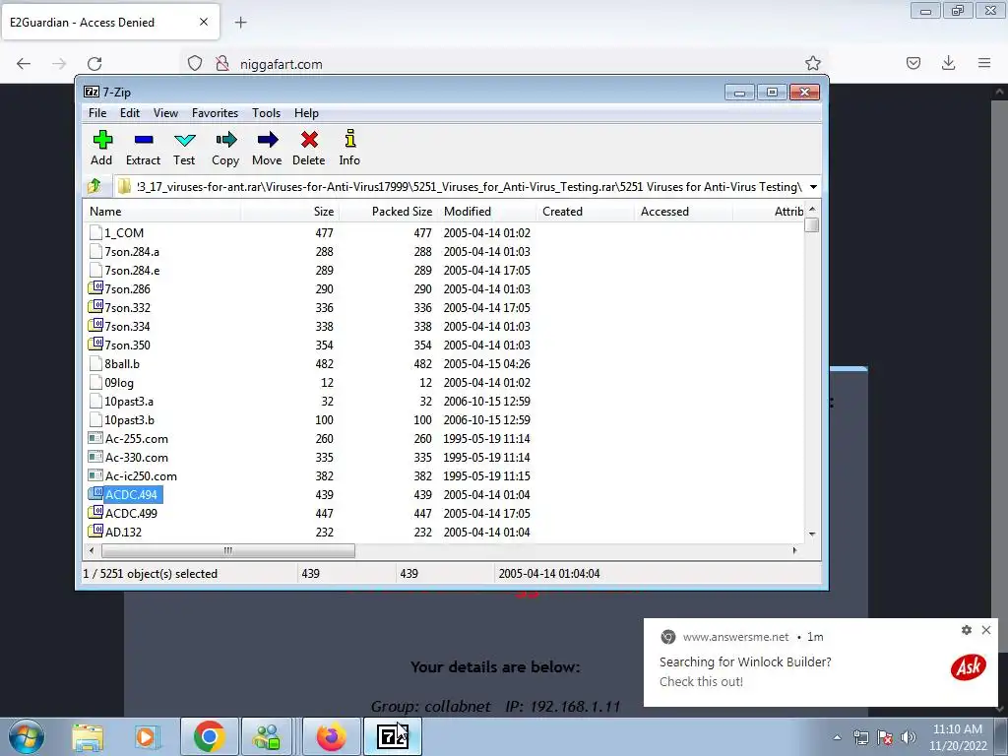Click the shield tracking protection icon
This screenshot has width=1008, height=756.
tap(195, 64)
